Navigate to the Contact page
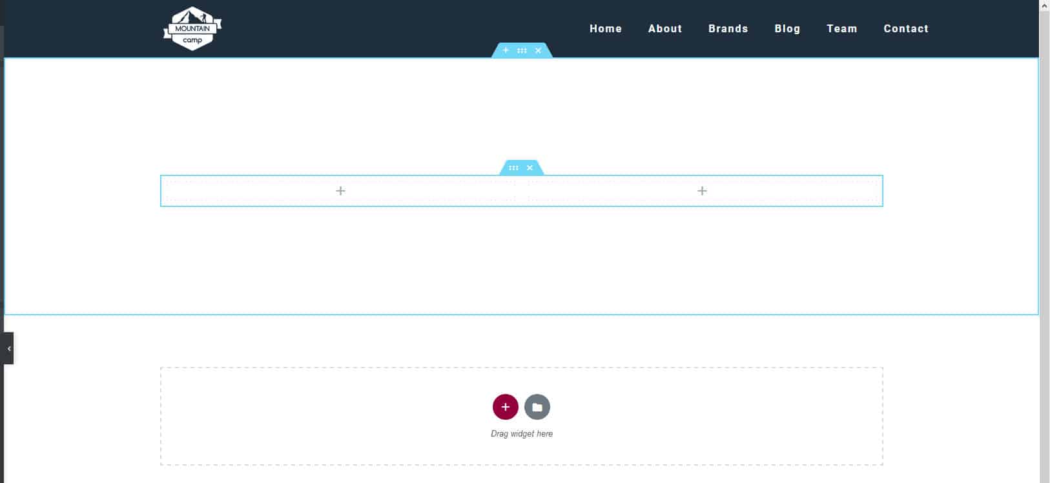The height and width of the screenshot is (483, 1050). [905, 28]
